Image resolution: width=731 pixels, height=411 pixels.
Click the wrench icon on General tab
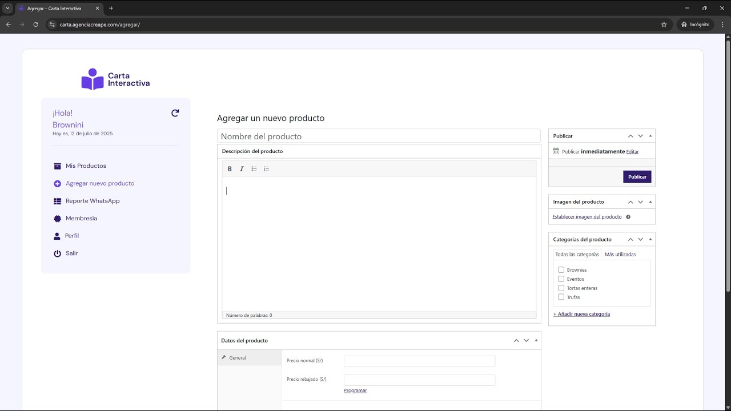click(224, 357)
